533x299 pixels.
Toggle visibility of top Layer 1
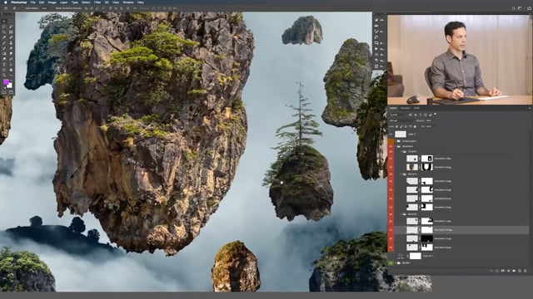coord(391,135)
